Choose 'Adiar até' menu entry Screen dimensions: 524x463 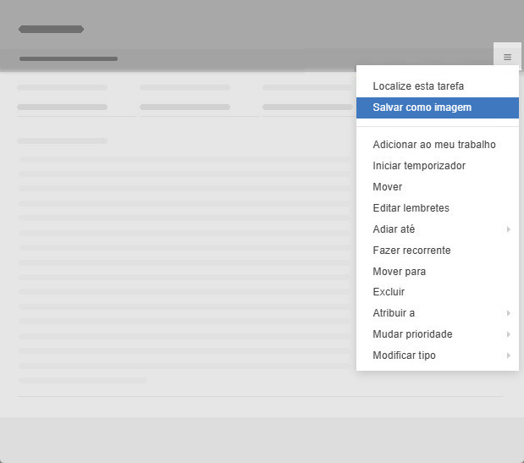pos(438,229)
